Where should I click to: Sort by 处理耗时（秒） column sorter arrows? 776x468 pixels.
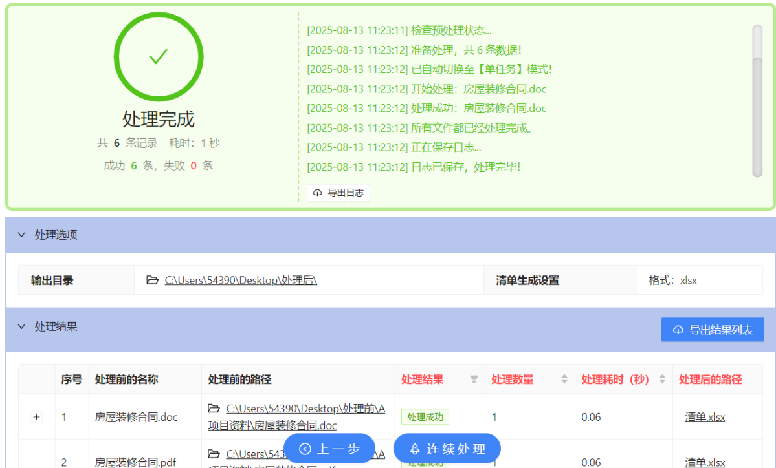[661, 379]
